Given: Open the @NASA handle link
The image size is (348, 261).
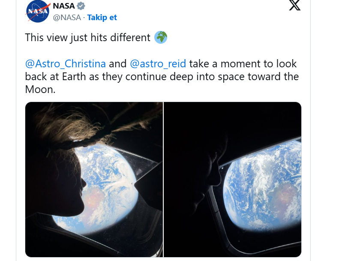Looking at the screenshot, I should tap(67, 18).
